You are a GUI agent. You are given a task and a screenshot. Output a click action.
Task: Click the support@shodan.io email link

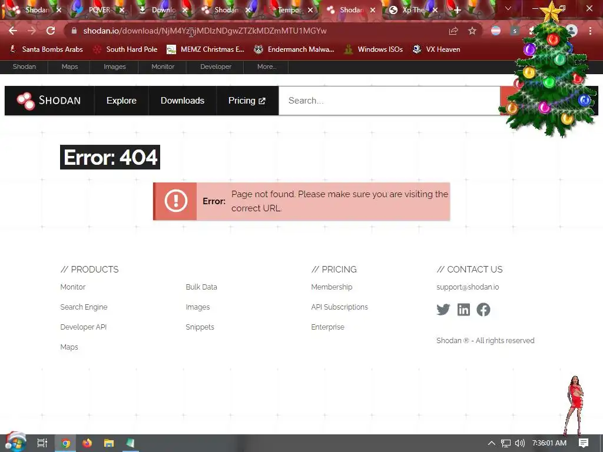468,287
